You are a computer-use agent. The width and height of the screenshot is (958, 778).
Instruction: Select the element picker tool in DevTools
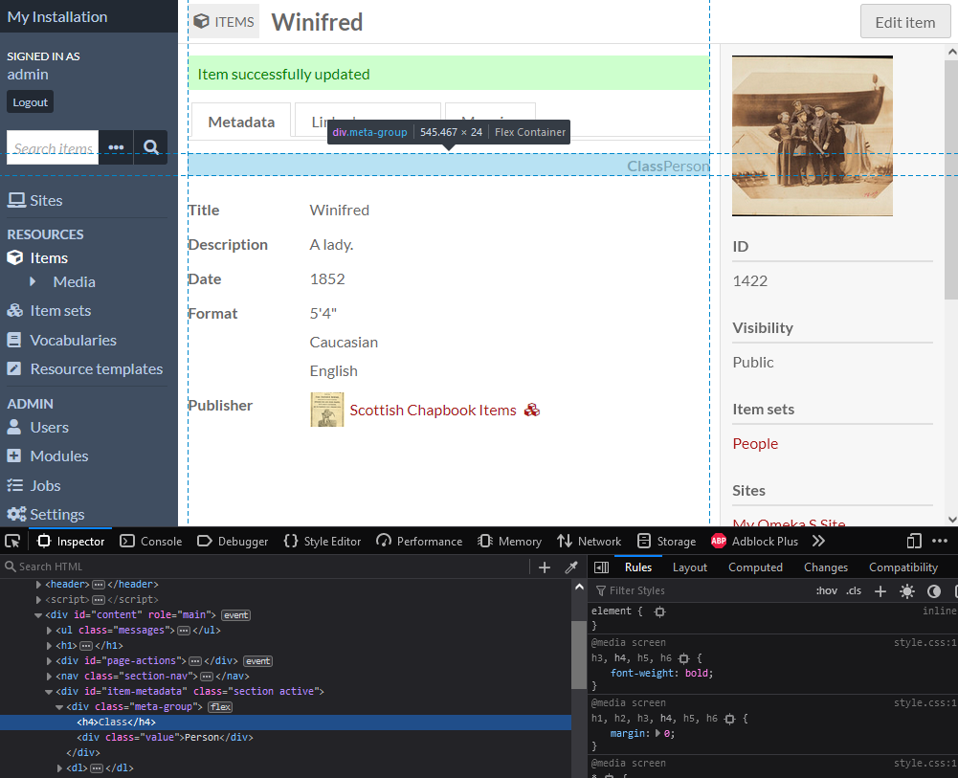coord(12,541)
